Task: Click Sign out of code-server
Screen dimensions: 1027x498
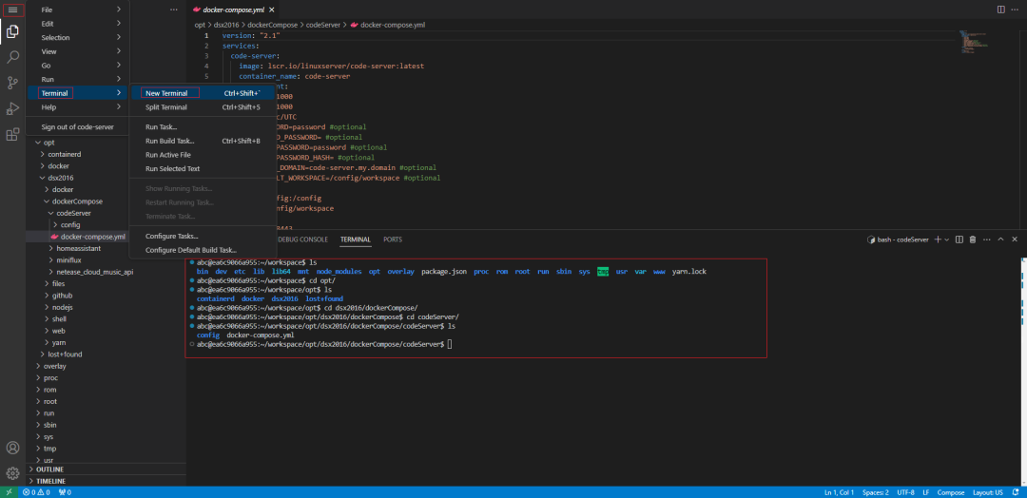Action: (77, 126)
